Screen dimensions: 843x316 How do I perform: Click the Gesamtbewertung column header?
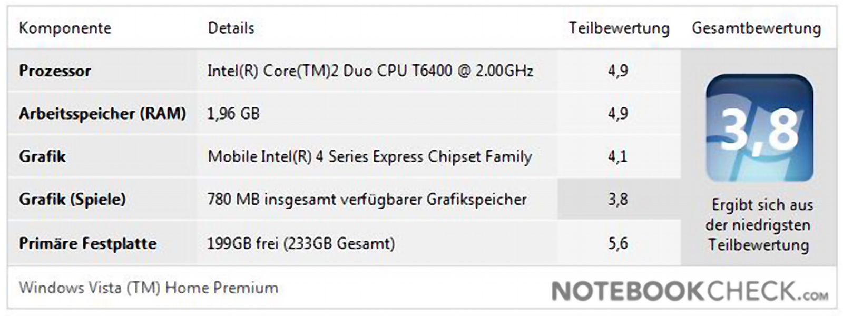tap(756, 28)
